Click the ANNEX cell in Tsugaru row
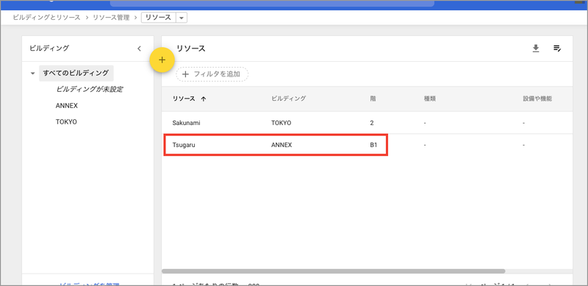588x286 pixels. (282, 145)
